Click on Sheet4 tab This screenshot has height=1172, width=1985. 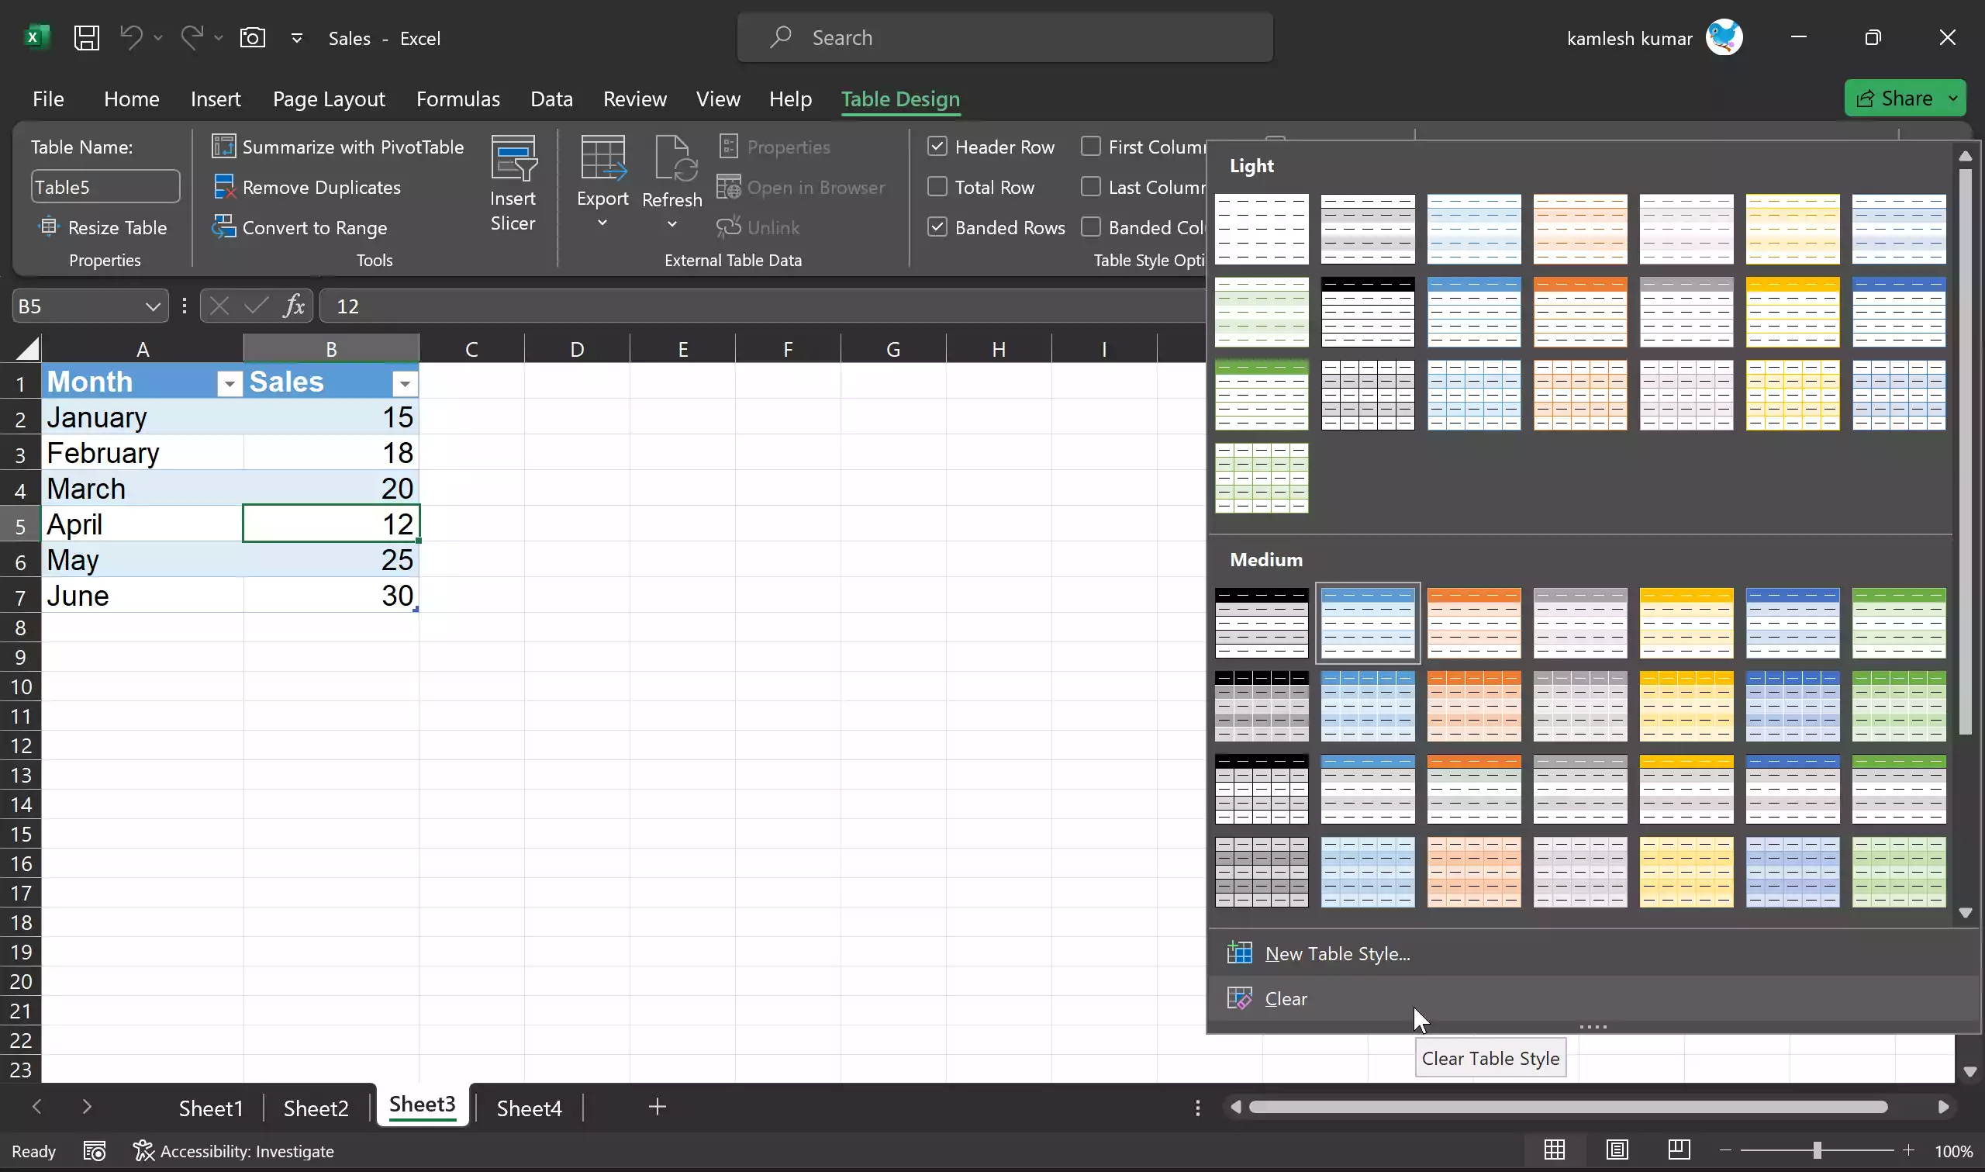[528, 1106]
